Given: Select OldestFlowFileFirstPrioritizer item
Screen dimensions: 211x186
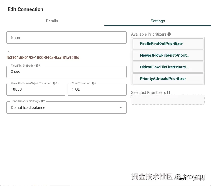Looking at the screenshot, I should pyautogui.click(x=168, y=67).
